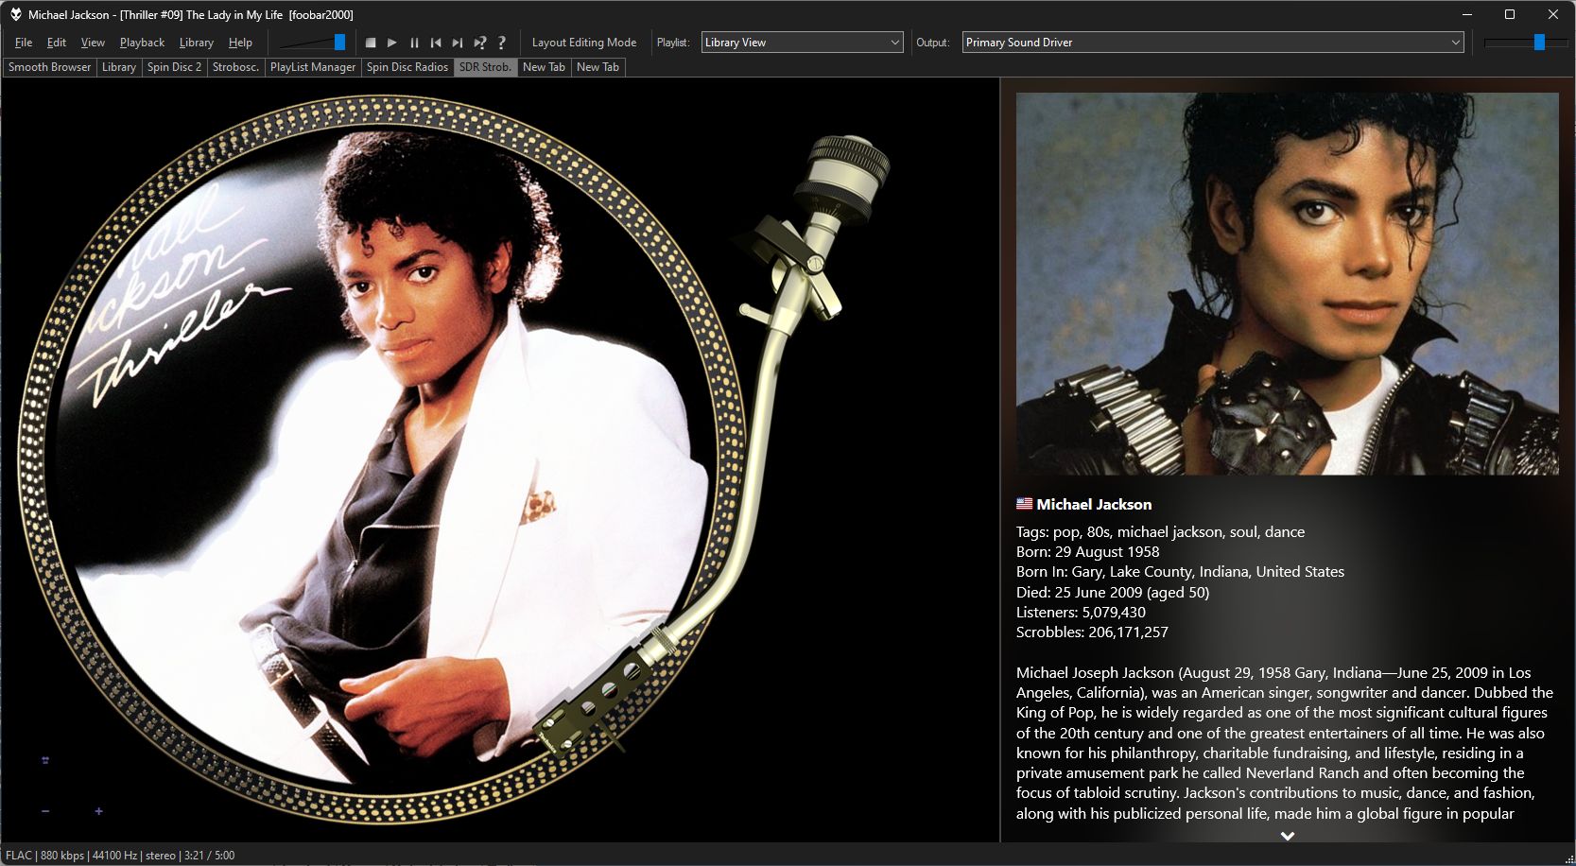The image size is (1576, 866).
Task: Open the View menu
Action: click(x=93, y=43)
